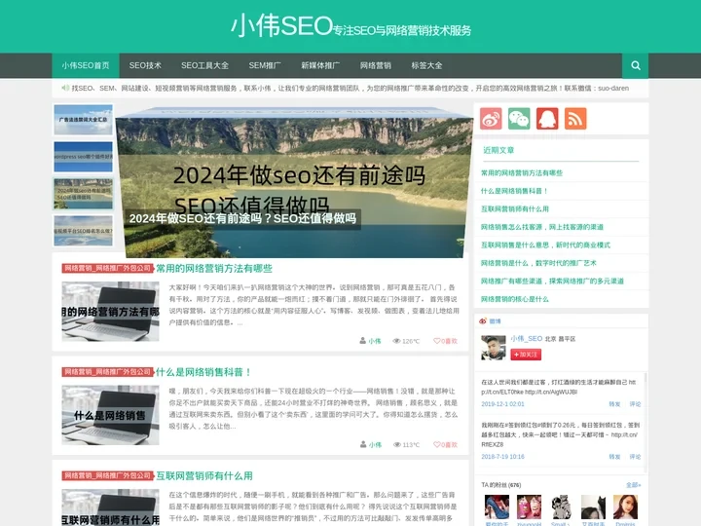Open recent article 网络营销是什么
This screenshot has width=701, height=526.
click(x=538, y=263)
